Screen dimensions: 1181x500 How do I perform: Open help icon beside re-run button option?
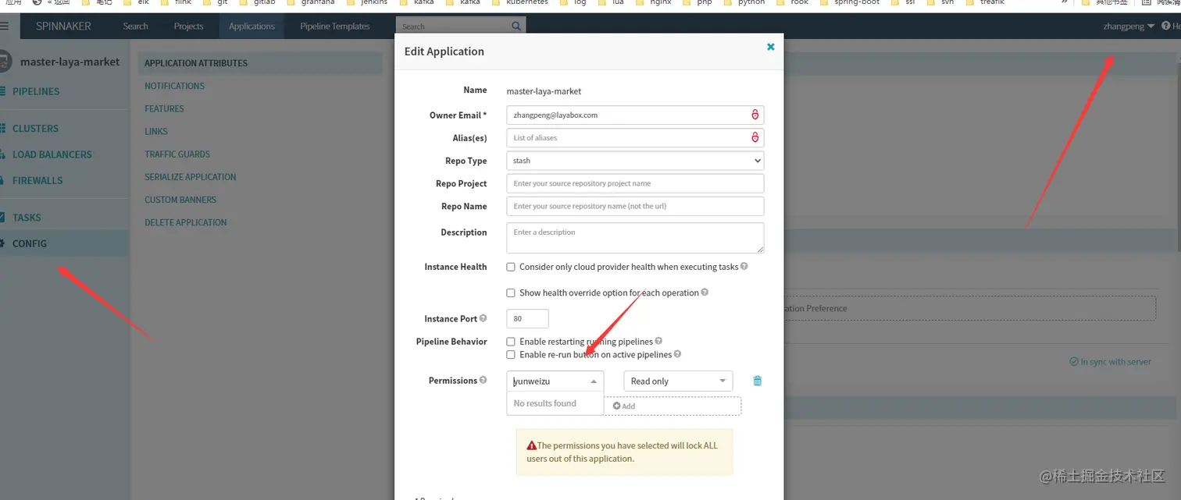click(x=677, y=354)
